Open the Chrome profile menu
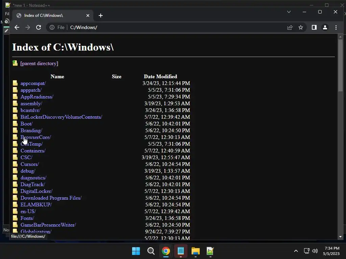 coord(325,27)
